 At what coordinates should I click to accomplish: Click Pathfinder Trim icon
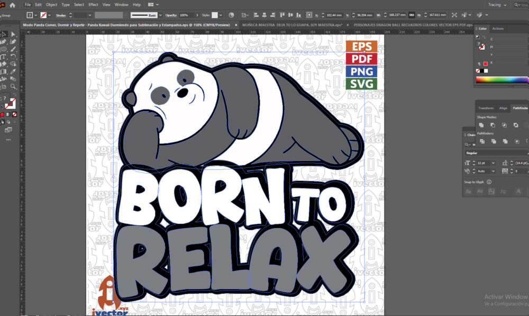[x=494, y=141]
